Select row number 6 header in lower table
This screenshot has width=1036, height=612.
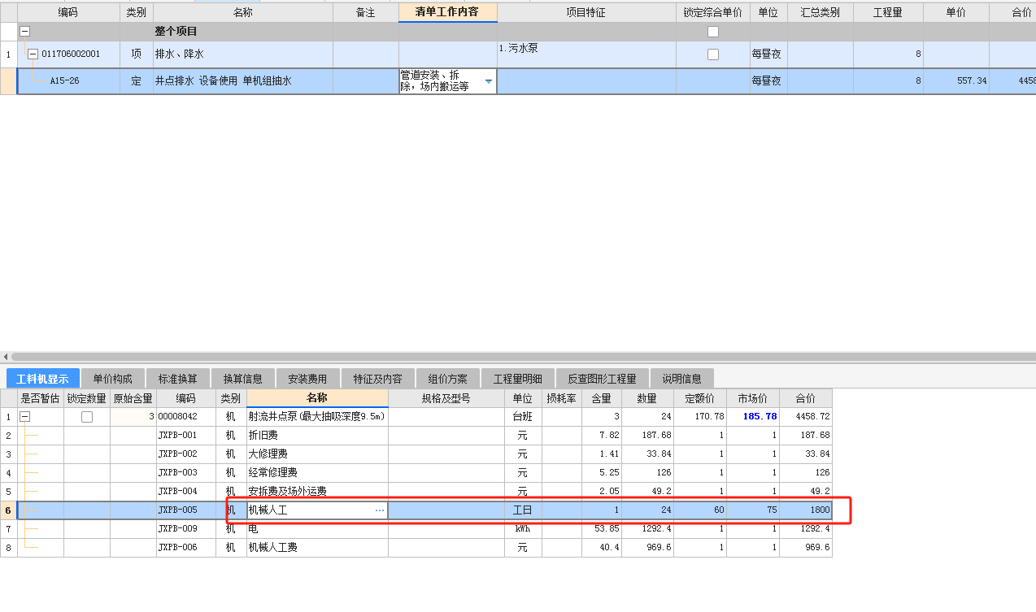(8, 510)
